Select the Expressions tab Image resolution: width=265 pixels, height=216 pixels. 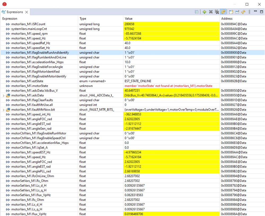[x=15, y=12]
